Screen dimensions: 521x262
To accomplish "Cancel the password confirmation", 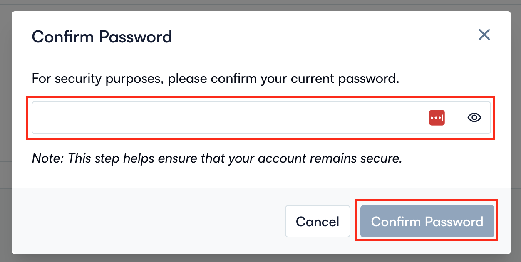I will click(x=318, y=221).
